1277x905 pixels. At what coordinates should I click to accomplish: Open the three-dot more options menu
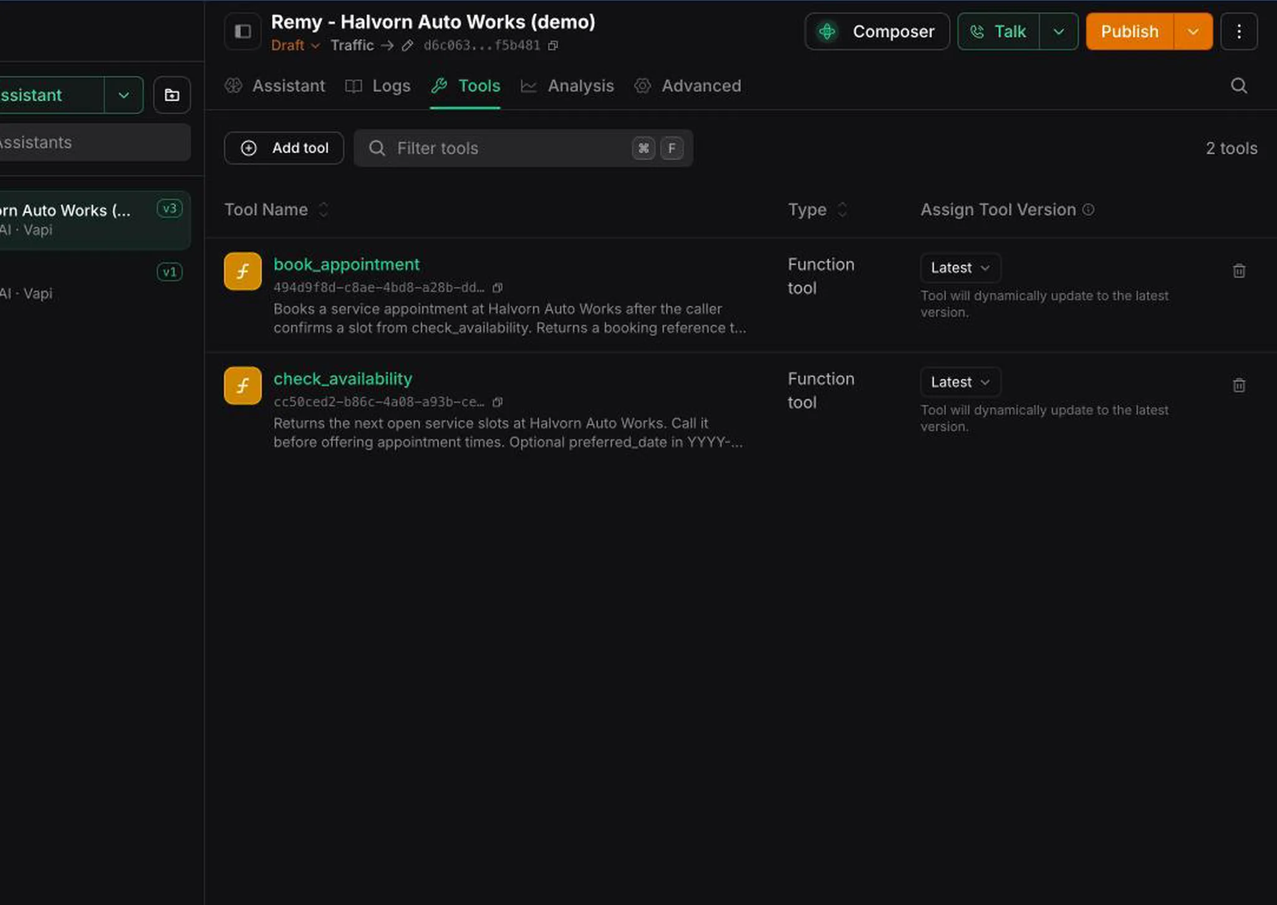pyautogui.click(x=1238, y=31)
